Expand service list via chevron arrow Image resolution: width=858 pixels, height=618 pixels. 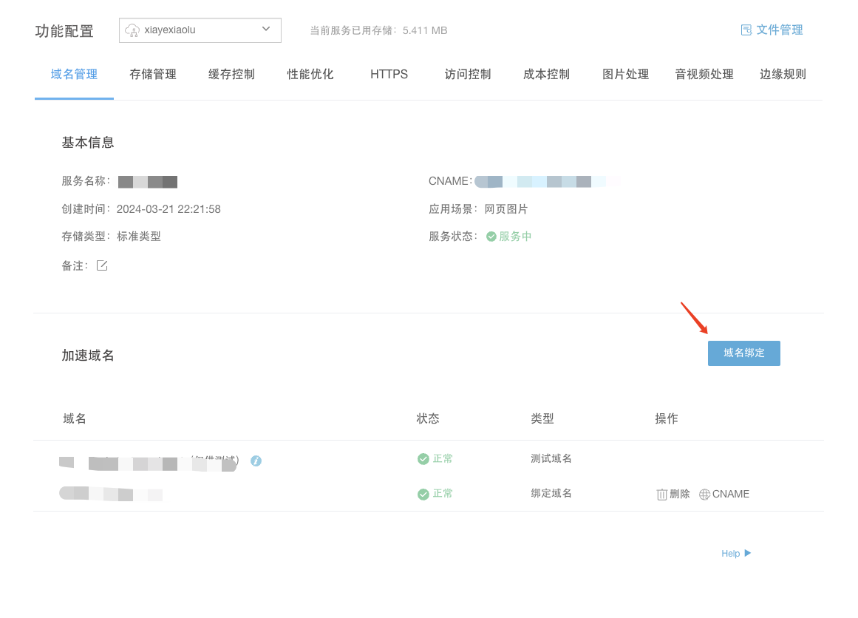pos(266,30)
